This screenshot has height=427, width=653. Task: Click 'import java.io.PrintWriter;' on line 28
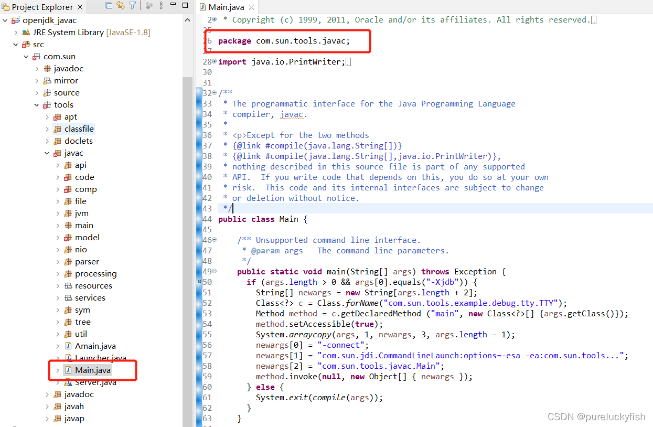pyautogui.click(x=282, y=62)
